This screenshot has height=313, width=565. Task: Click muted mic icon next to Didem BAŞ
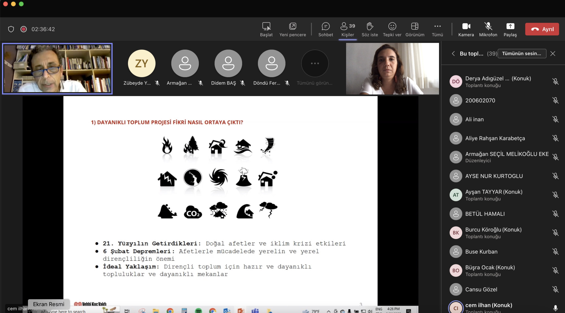pyautogui.click(x=242, y=83)
